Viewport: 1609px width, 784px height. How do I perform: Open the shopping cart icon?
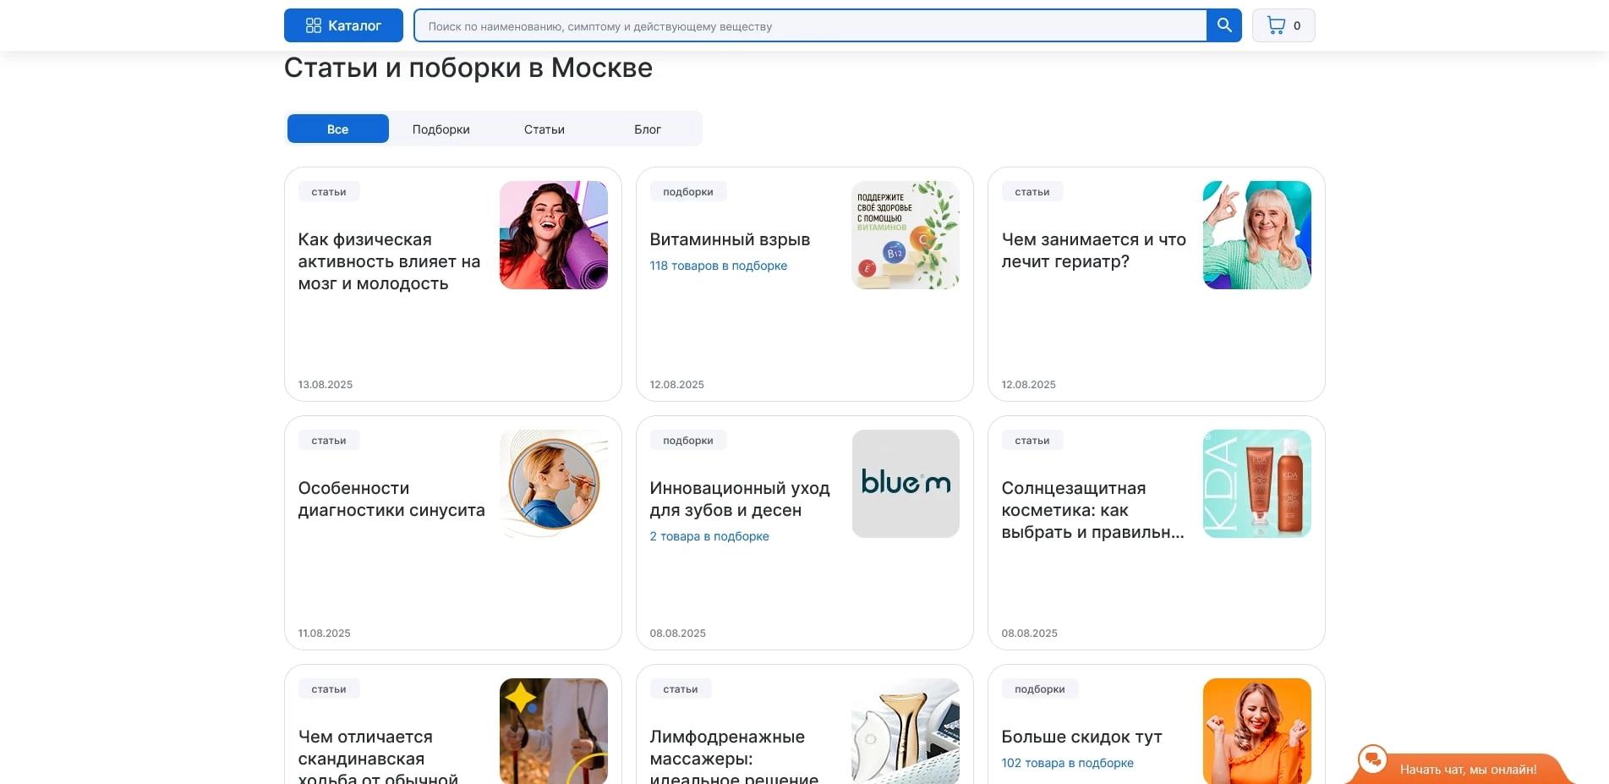[x=1276, y=25]
